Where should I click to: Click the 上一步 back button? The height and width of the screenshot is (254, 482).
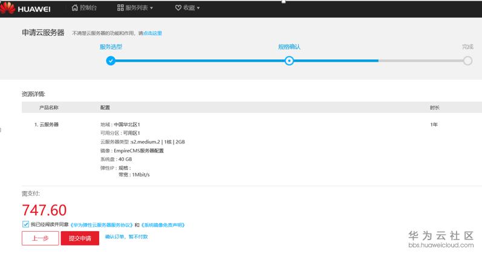pyautogui.click(x=41, y=238)
